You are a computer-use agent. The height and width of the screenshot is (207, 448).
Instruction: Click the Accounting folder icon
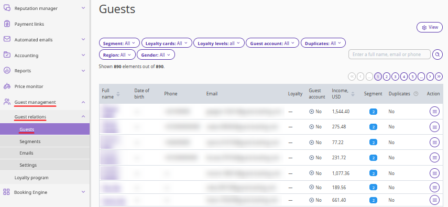7,55
